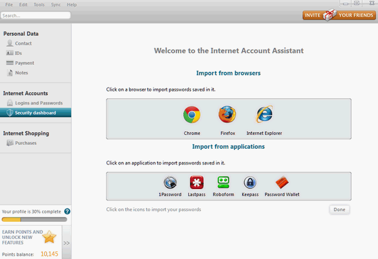Image resolution: width=378 pixels, height=259 pixels.
Task: Select Contact label in Personal Data
Action: (23, 43)
